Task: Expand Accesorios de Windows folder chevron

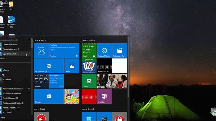Action: pyautogui.click(x=29, y=93)
